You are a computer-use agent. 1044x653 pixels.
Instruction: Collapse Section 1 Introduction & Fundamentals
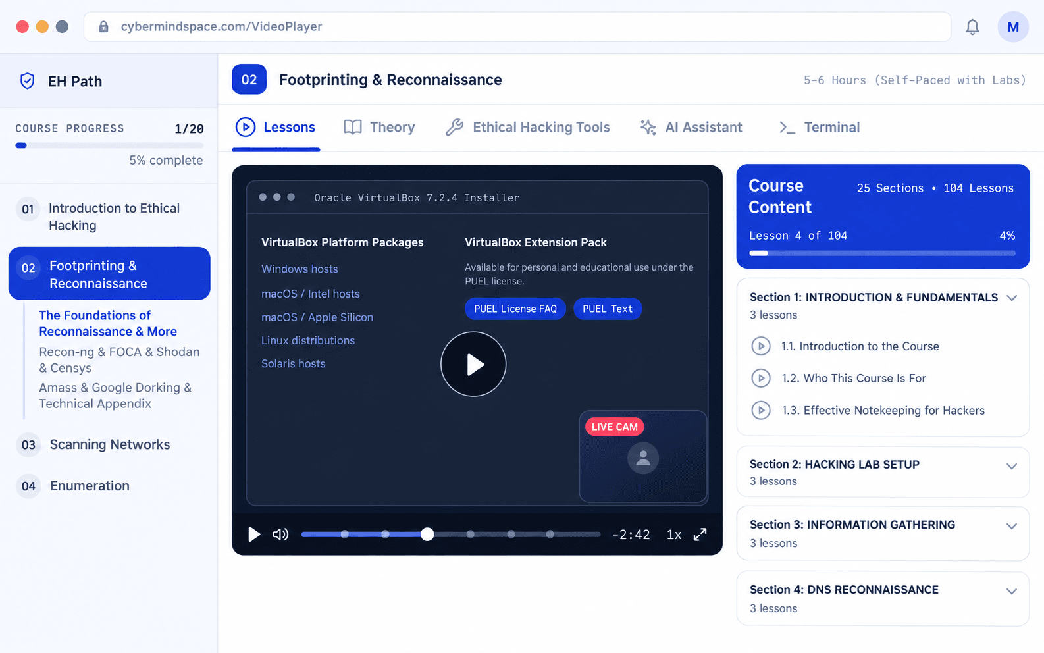(1012, 298)
